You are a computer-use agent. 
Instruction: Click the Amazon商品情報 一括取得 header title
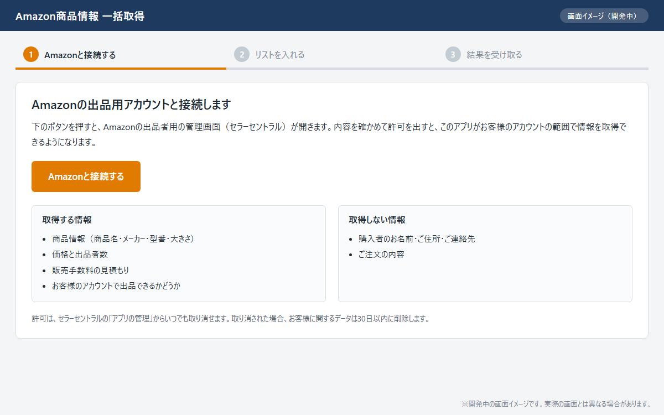pos(80,16)
